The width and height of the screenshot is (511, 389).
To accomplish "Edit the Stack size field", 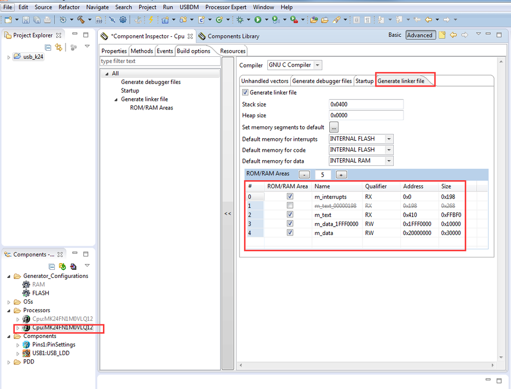I will point(366,104).
